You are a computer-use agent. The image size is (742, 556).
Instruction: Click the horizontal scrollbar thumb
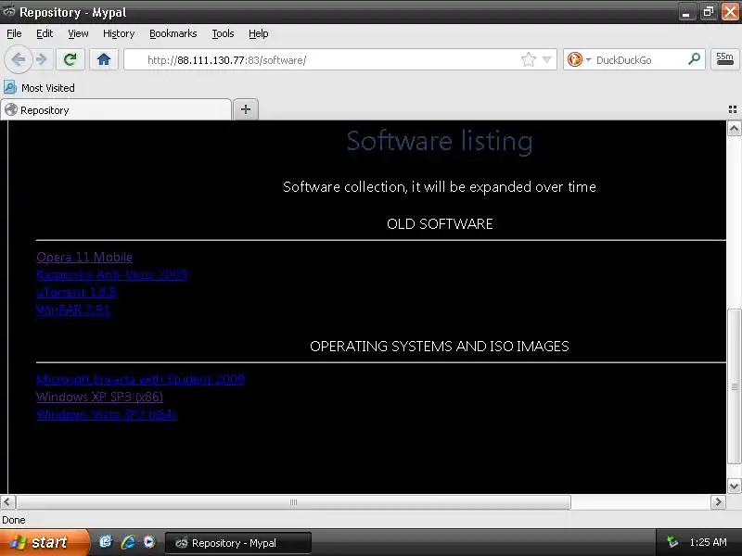[293, 501]
